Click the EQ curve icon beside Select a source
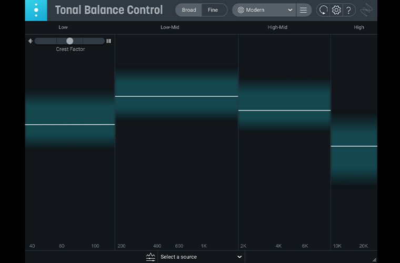This screenshot has width=400, height=263. (x=151, y=257)
